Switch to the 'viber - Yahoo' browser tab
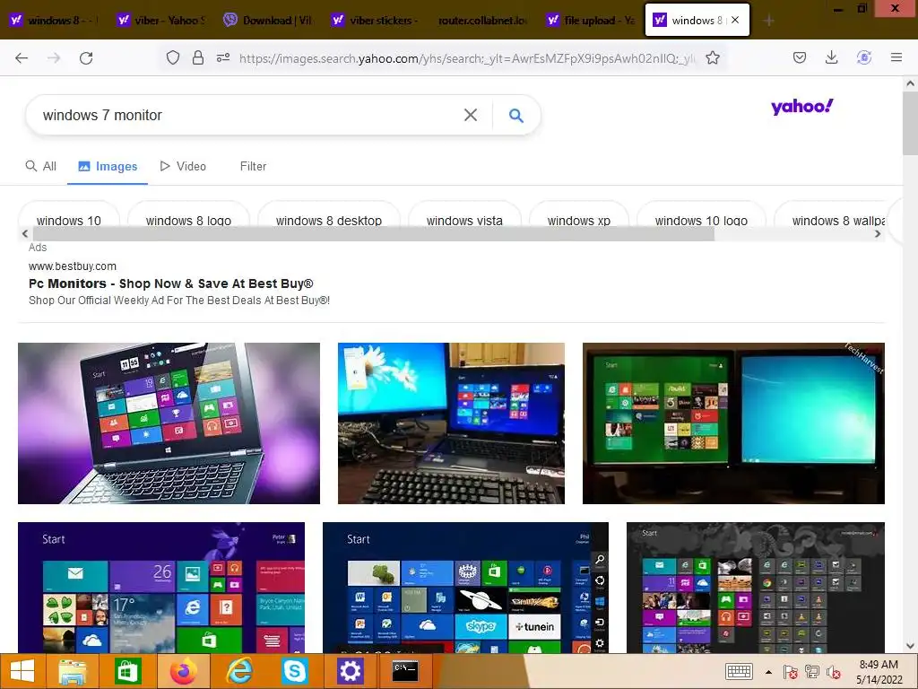The image size is (918, 689). click(161, 20)
